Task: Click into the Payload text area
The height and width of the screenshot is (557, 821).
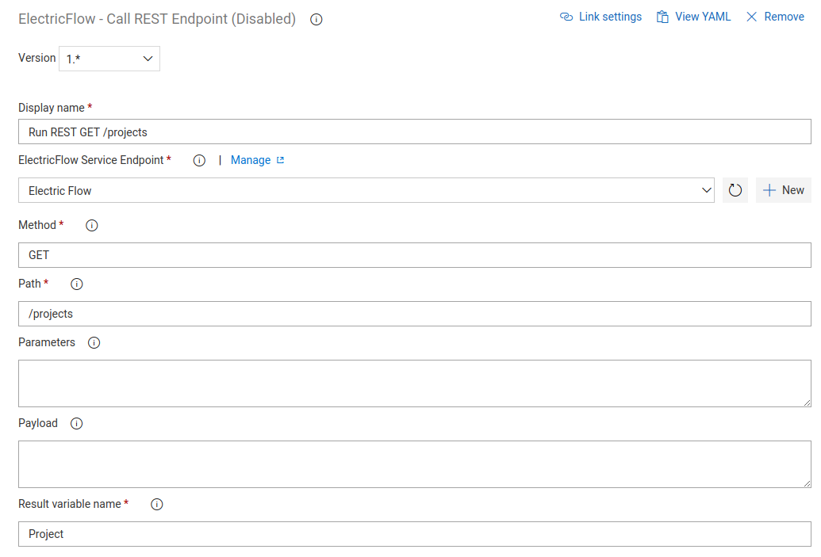Action: (x=415, y=464)
